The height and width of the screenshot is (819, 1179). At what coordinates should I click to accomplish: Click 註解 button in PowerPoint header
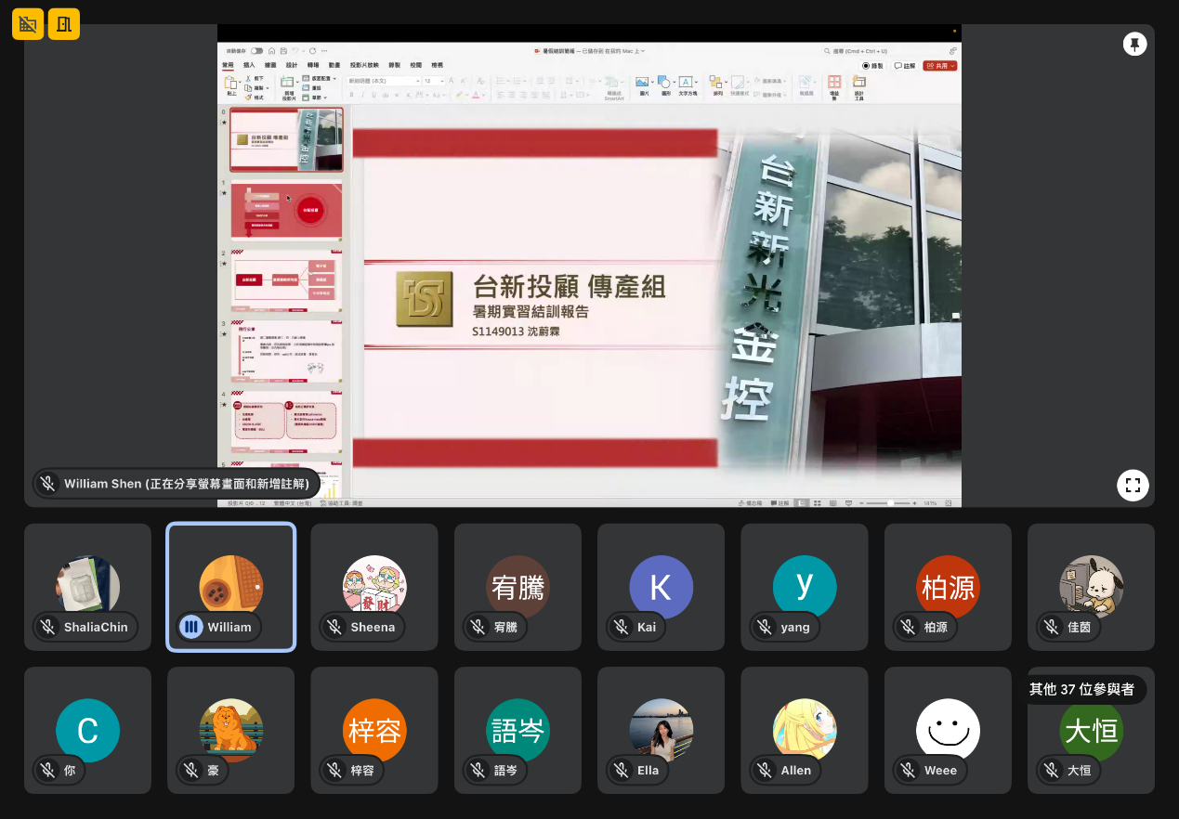(x=905, y=66)
